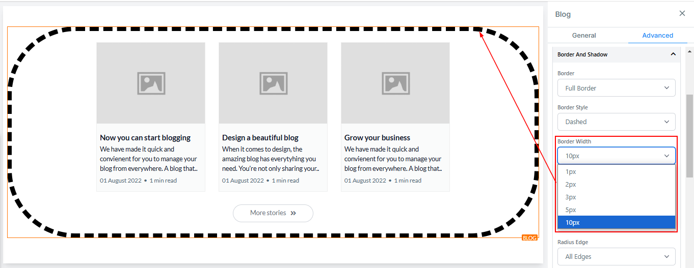Click the More stories button
The image size is (694, 268).
(x=273, y=213)
